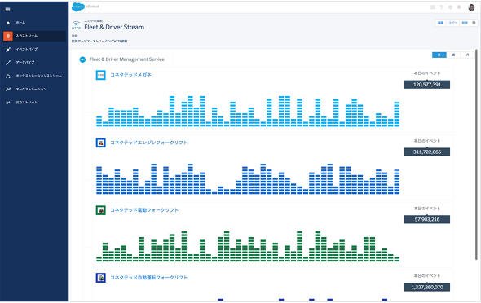The width and height of the screenshot is (481, 303).
Task: Open the コネクテッド自動運転フォークリフト link
Action: (148, 278)
